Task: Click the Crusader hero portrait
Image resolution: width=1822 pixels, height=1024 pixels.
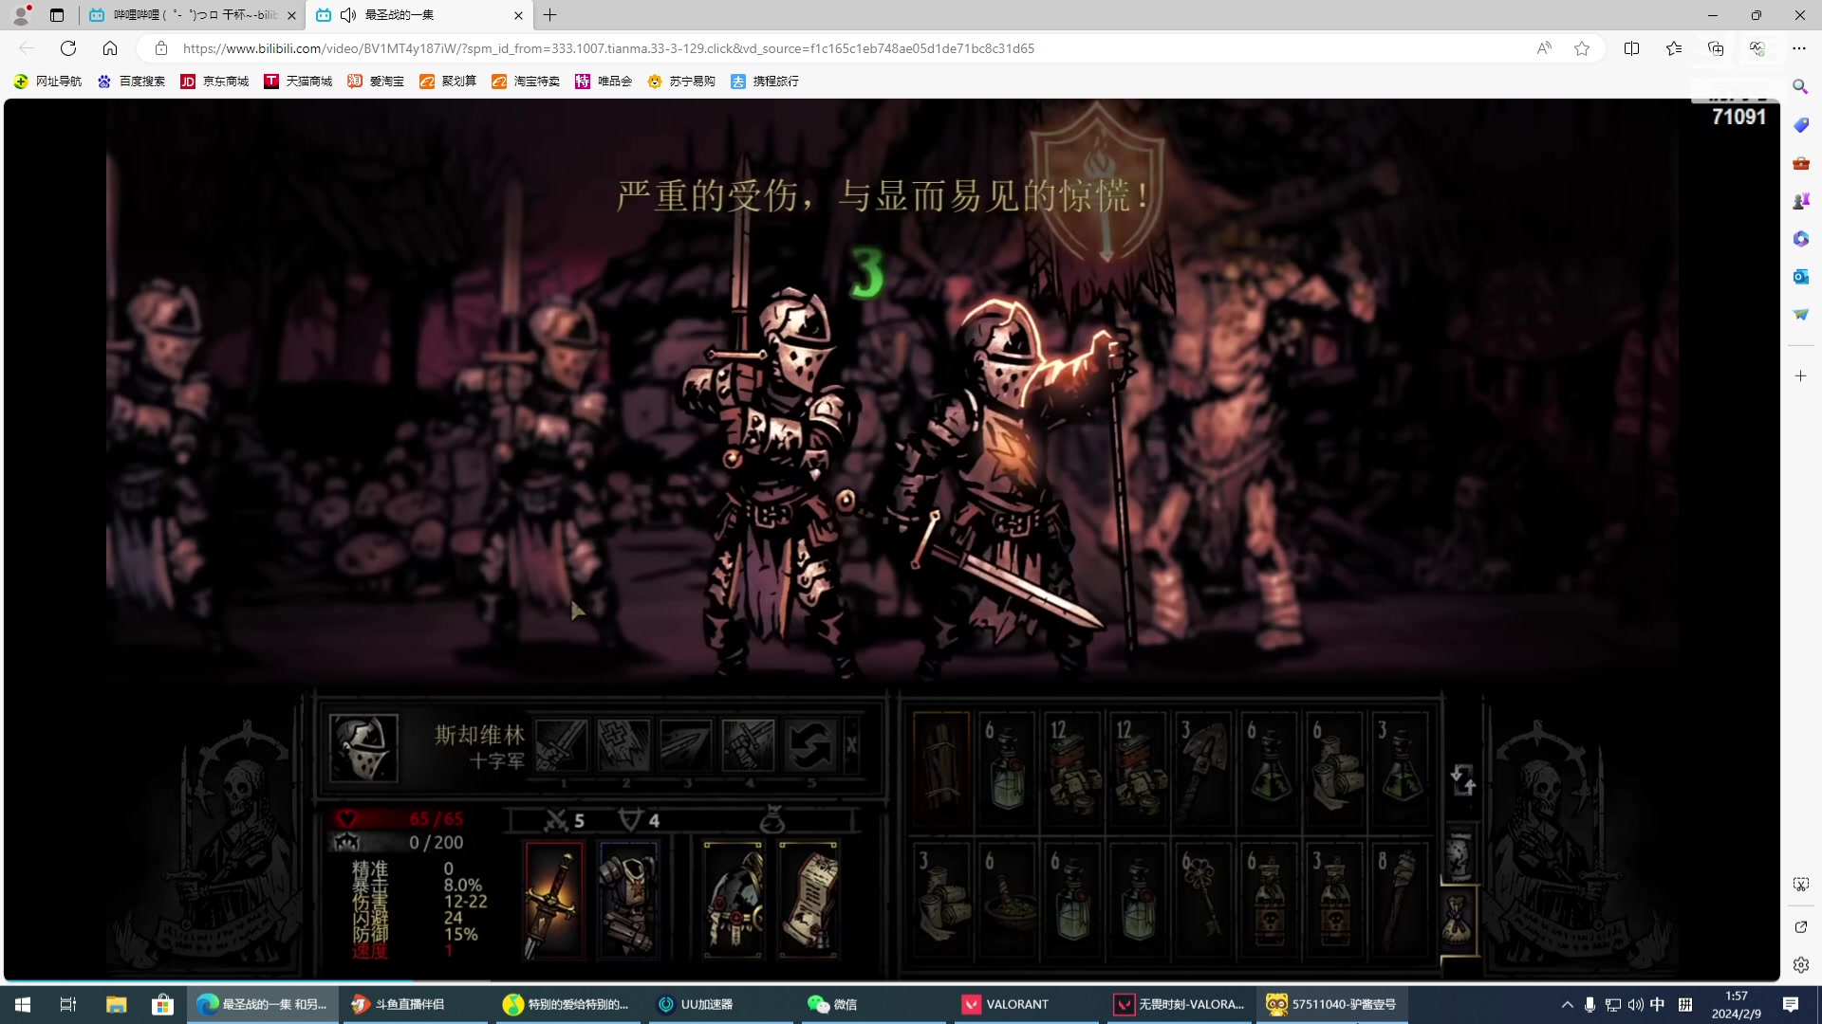Action: 363,747
